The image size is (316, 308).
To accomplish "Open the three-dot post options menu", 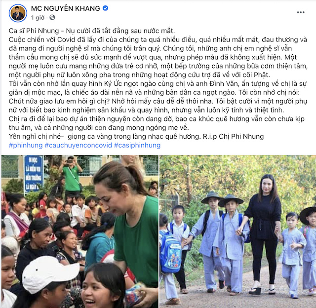I will pos(301,12).
